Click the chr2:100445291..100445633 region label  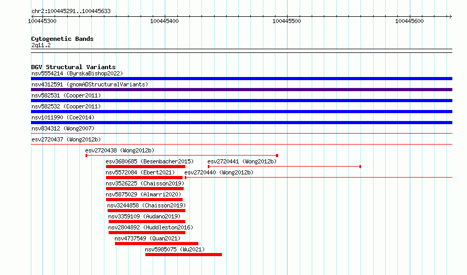click(71, 11)
